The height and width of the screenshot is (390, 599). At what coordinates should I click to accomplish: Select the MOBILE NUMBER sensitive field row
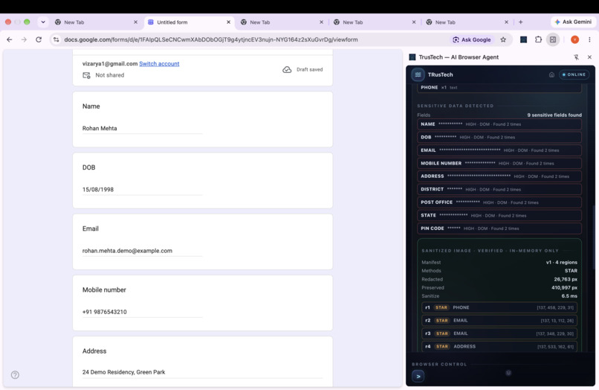click(499, 163)
